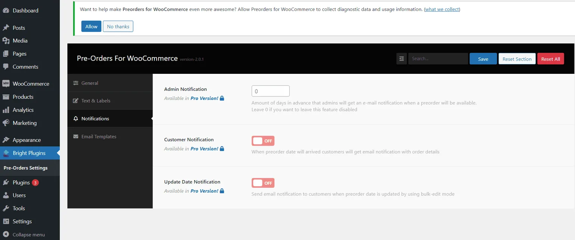Click the lock icon under Customer Notification
This screenshot has height=240, width=575.
click(222, 148)
